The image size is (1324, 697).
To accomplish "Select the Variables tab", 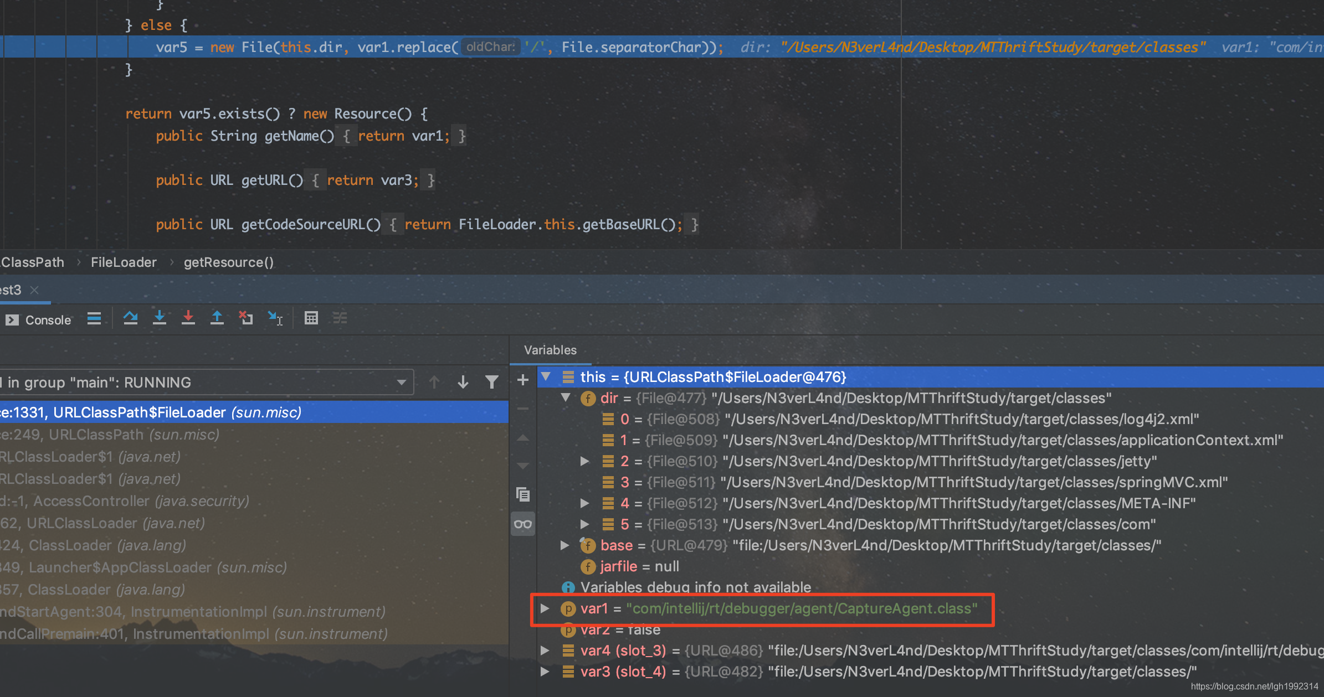I will point(550,350).
